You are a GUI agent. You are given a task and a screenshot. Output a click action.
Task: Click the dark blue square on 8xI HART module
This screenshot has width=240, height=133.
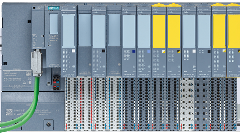(x=134, y=51)
